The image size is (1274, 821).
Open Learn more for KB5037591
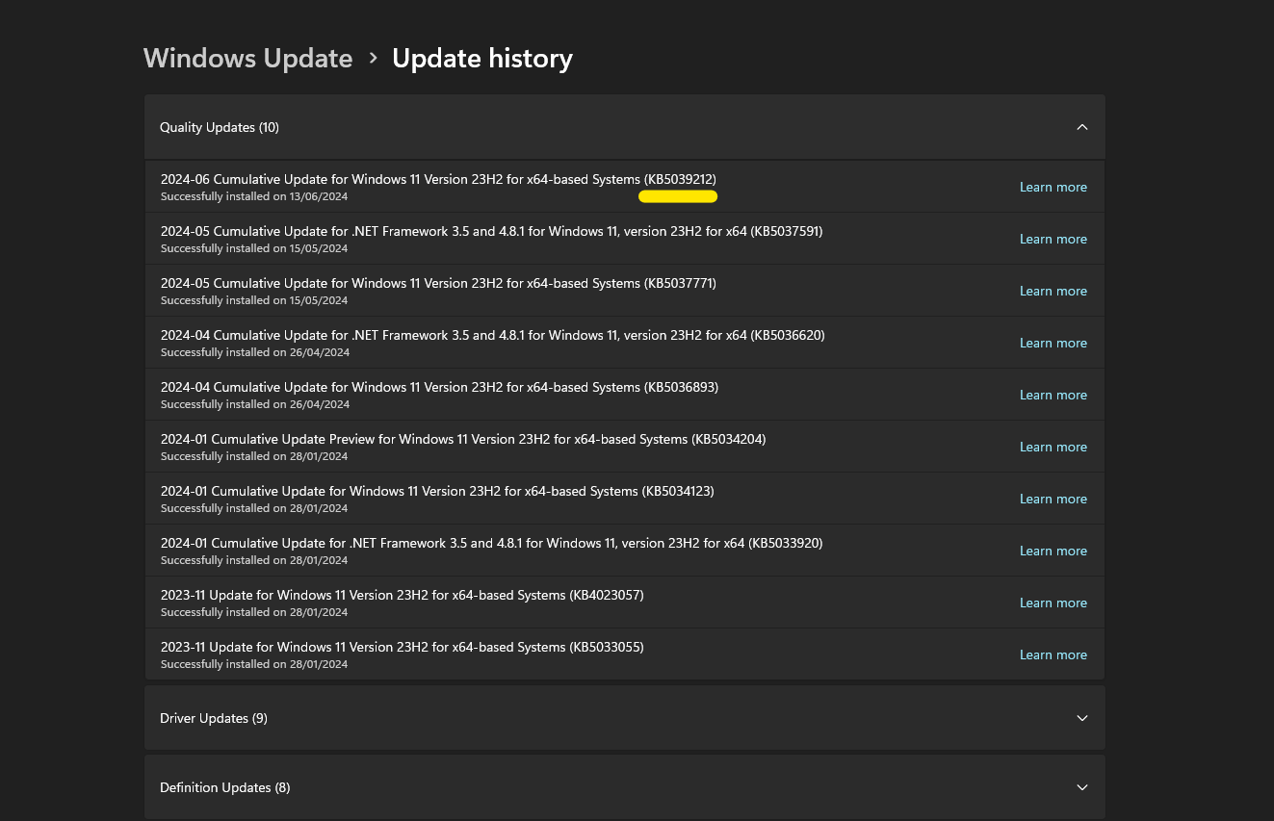1053,239
